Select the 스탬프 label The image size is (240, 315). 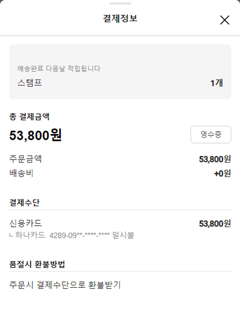point(30,83)
